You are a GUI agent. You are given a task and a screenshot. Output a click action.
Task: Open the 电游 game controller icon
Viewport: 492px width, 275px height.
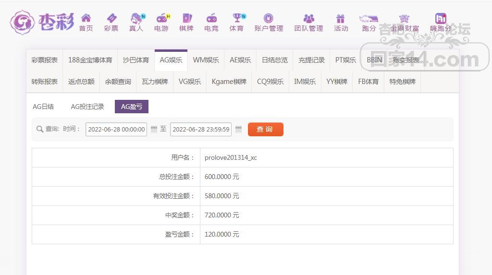(x=161, y=19)
